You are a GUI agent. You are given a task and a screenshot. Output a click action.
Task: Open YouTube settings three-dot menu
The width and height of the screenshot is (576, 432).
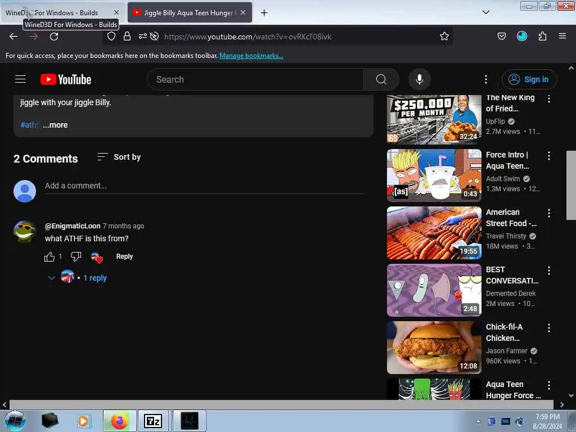pos(485,79)
